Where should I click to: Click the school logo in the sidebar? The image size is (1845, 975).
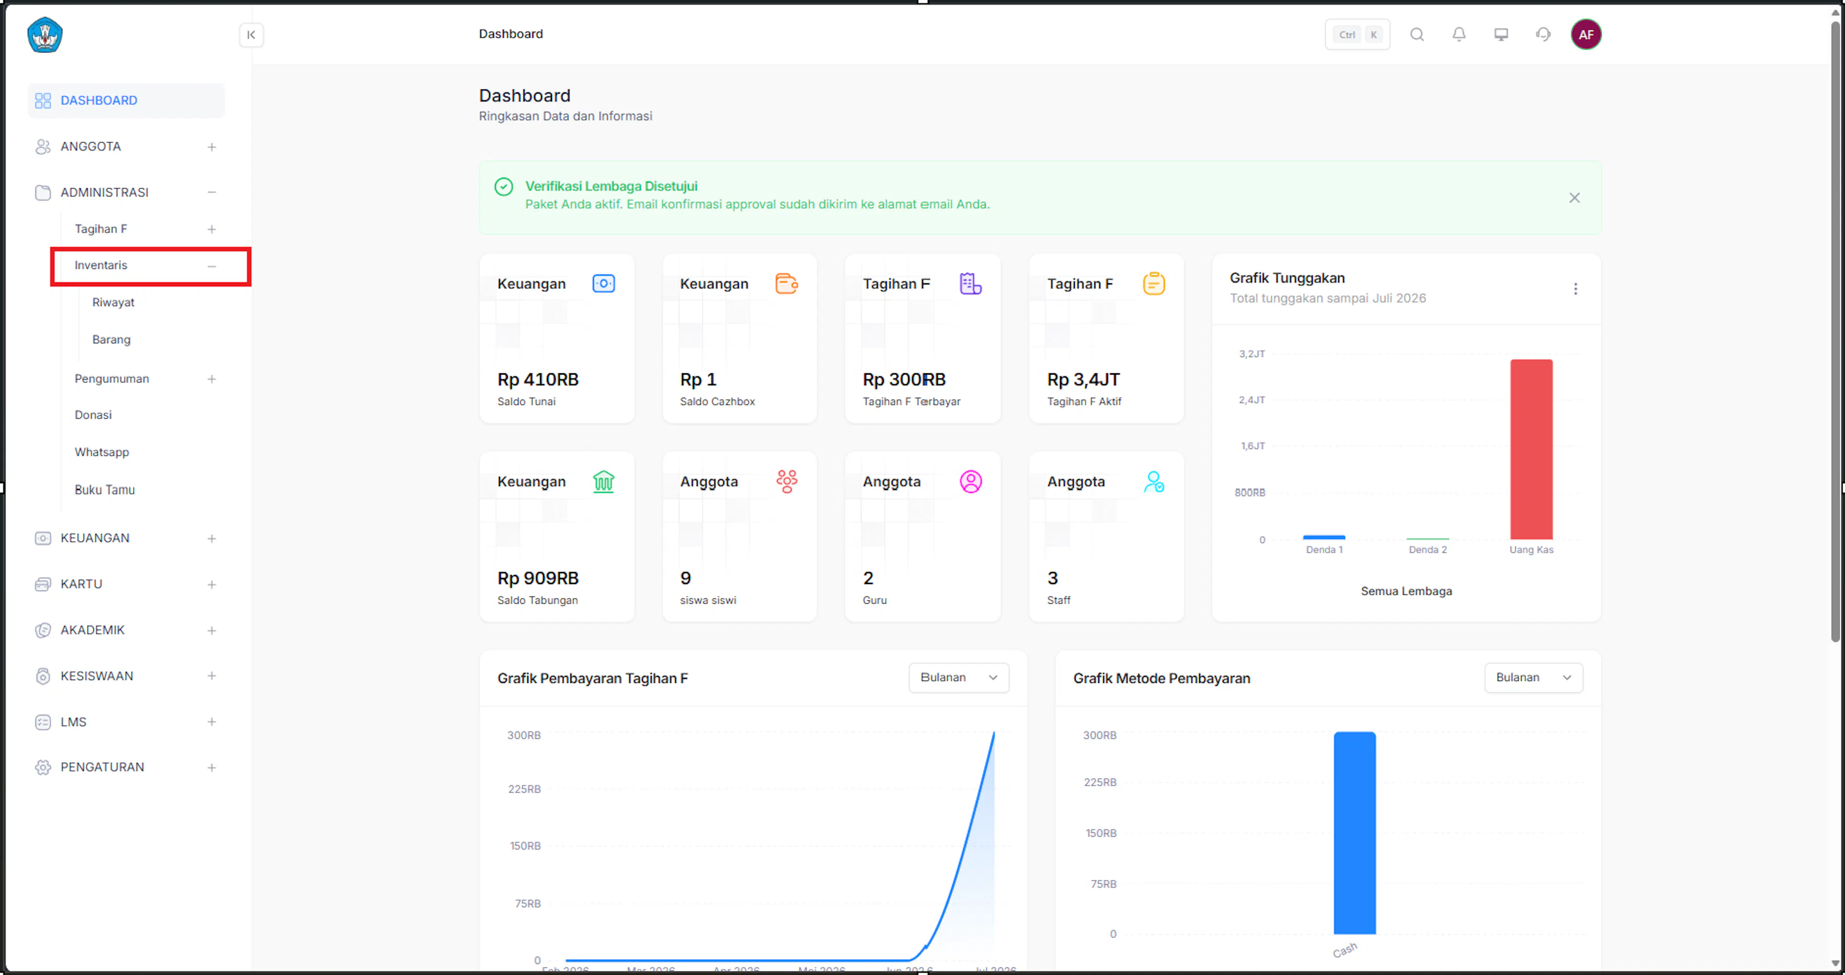(45, 35)
